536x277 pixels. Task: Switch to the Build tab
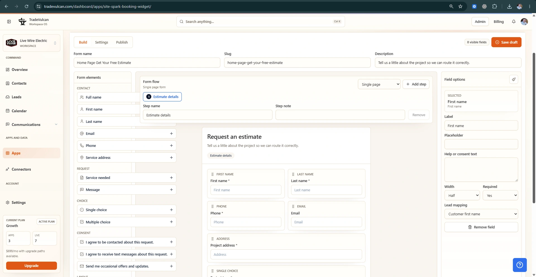[x=83, y=42]
